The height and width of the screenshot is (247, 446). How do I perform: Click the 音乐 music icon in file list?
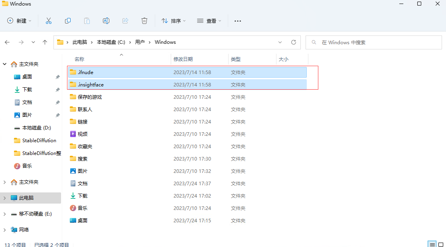point(73,208)
